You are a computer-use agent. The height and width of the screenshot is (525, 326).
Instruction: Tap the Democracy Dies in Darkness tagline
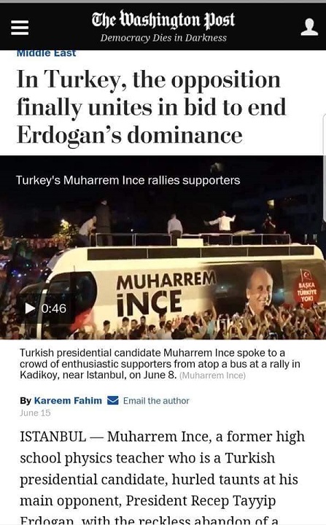pyautogui.click(x=163, y=38)
